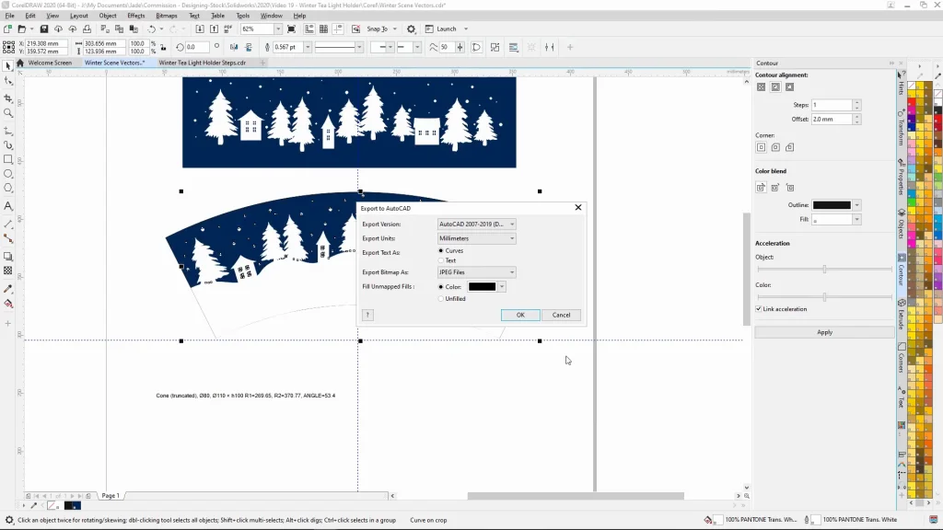Click OK in Export to AutoCAD dialog
This screenshot has width=943, height=530.
tap(520, 315)
